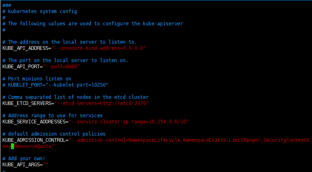
Task: Click the KUBE_API_ADDRESS variable name
Action: (x=25, y=48)
